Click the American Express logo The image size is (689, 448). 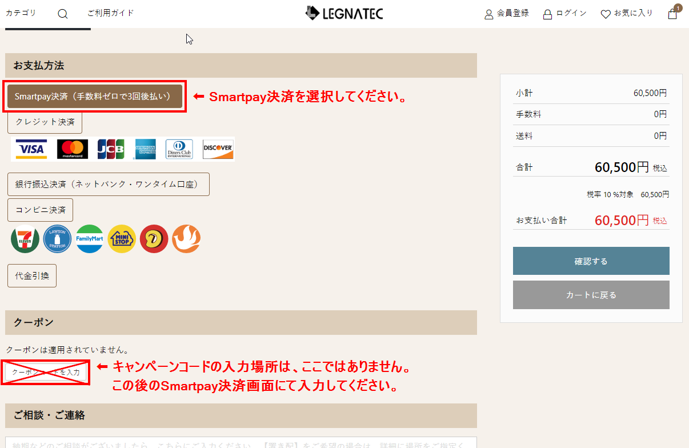pos(146,149)
